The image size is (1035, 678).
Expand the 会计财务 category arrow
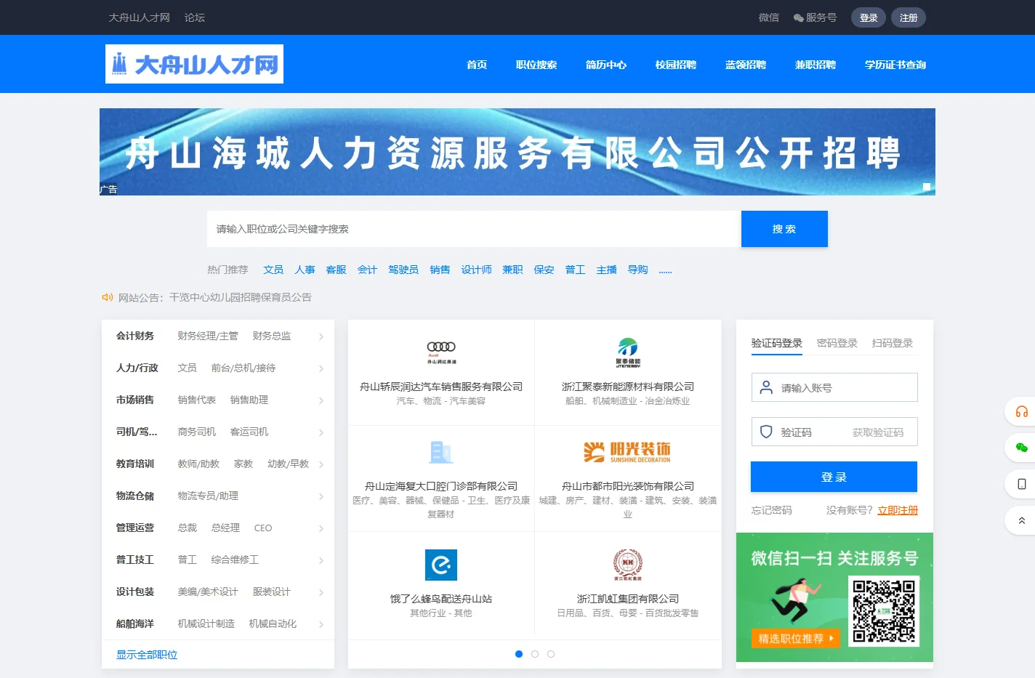[x=321, y=336]
